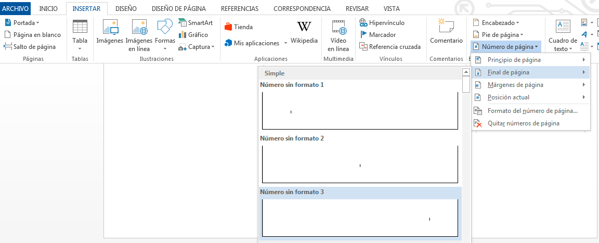The width and height of the screenshot is (599, 243).
Task: Insert a Marcador bookmark
Action: pyautogui.click(x=377, y=35)
